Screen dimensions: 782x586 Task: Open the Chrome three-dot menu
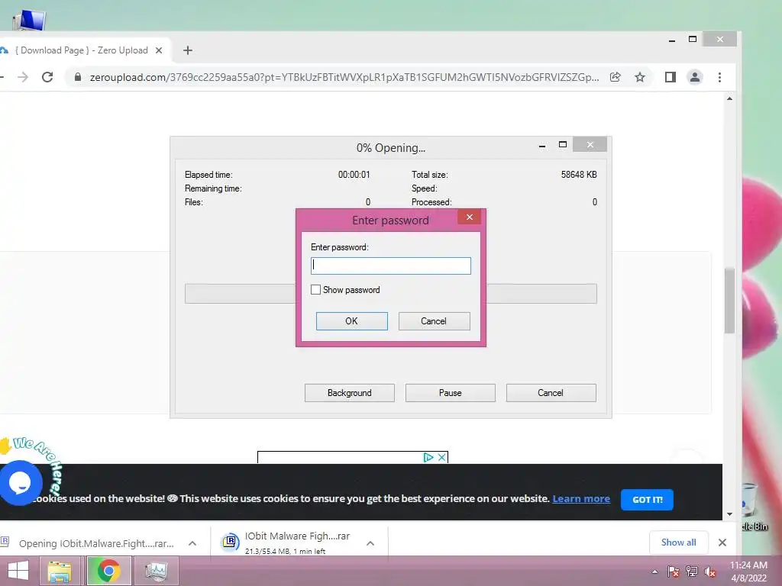(x=719, y=77)
